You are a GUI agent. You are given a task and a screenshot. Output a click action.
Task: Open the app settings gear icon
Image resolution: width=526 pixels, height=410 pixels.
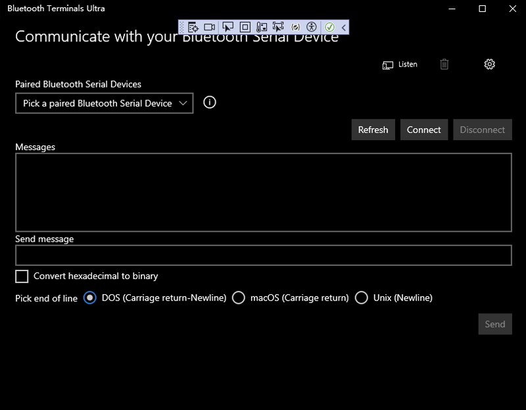click(x=489, y=64)
